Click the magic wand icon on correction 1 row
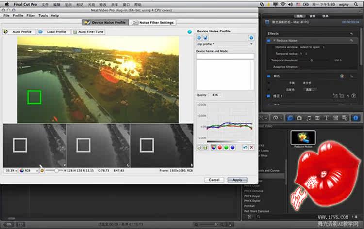This screenshot has width=364, height=229. (x=335, y=96)
